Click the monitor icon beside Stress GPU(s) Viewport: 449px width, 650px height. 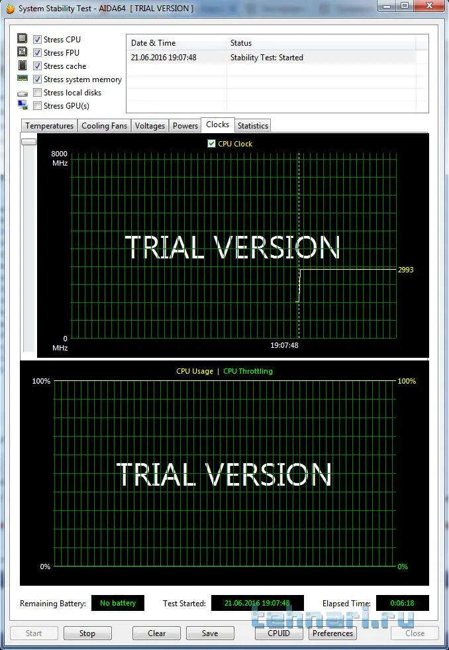(23, 105)
